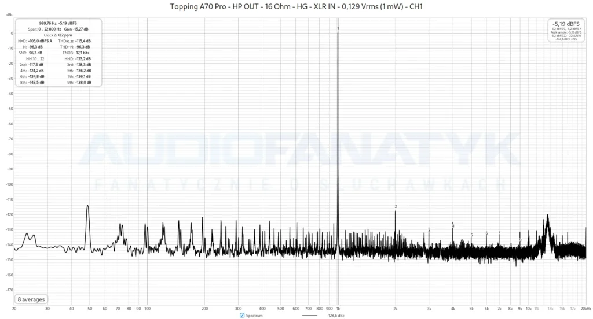This screenshot has width=593, height=319.
Task: Click the Span 0 .. 22 800 Hz entry
Action: click(x=44, y=29)
